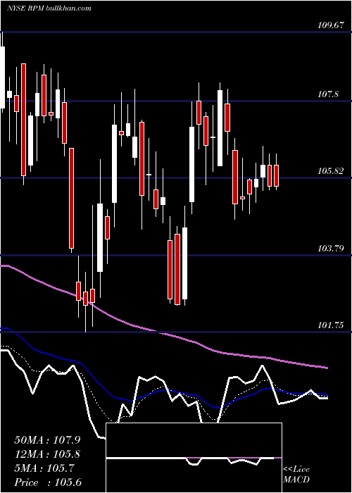Click the 5MA : 105.7 readout
Viewport: 352px width, 493px height.
pyautogui.click(x=44, y=468)
